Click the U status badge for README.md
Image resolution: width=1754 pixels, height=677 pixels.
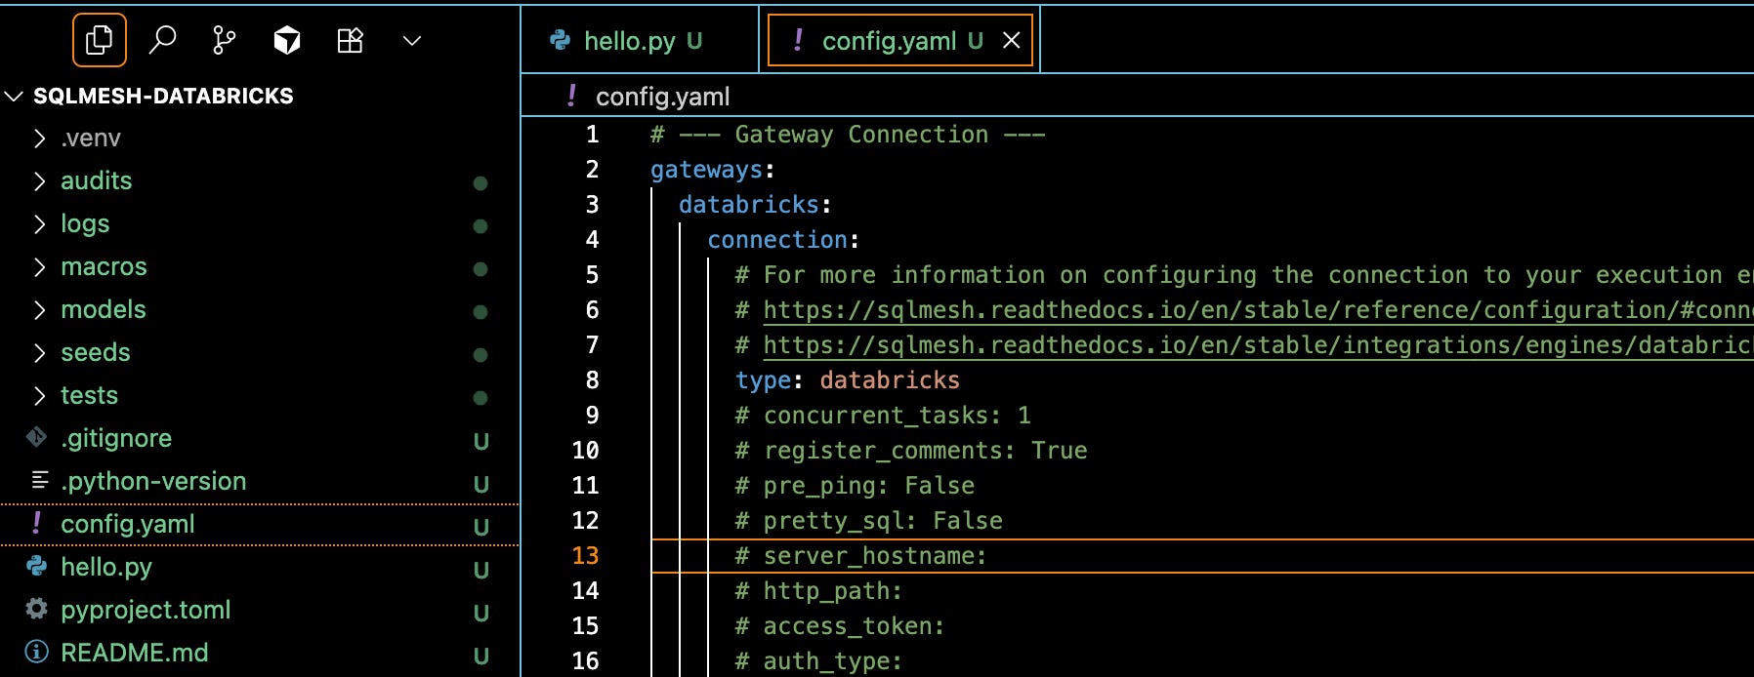pyautogui.click(x=480, y=656)
